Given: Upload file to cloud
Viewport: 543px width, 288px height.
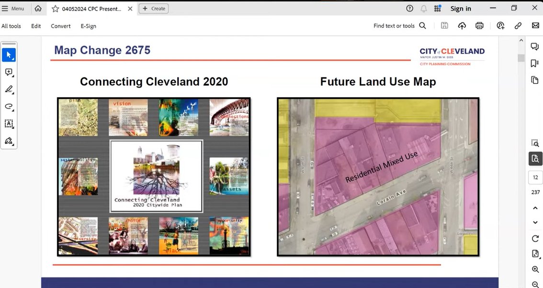Looking at the screenshot, I should [462, 26].
